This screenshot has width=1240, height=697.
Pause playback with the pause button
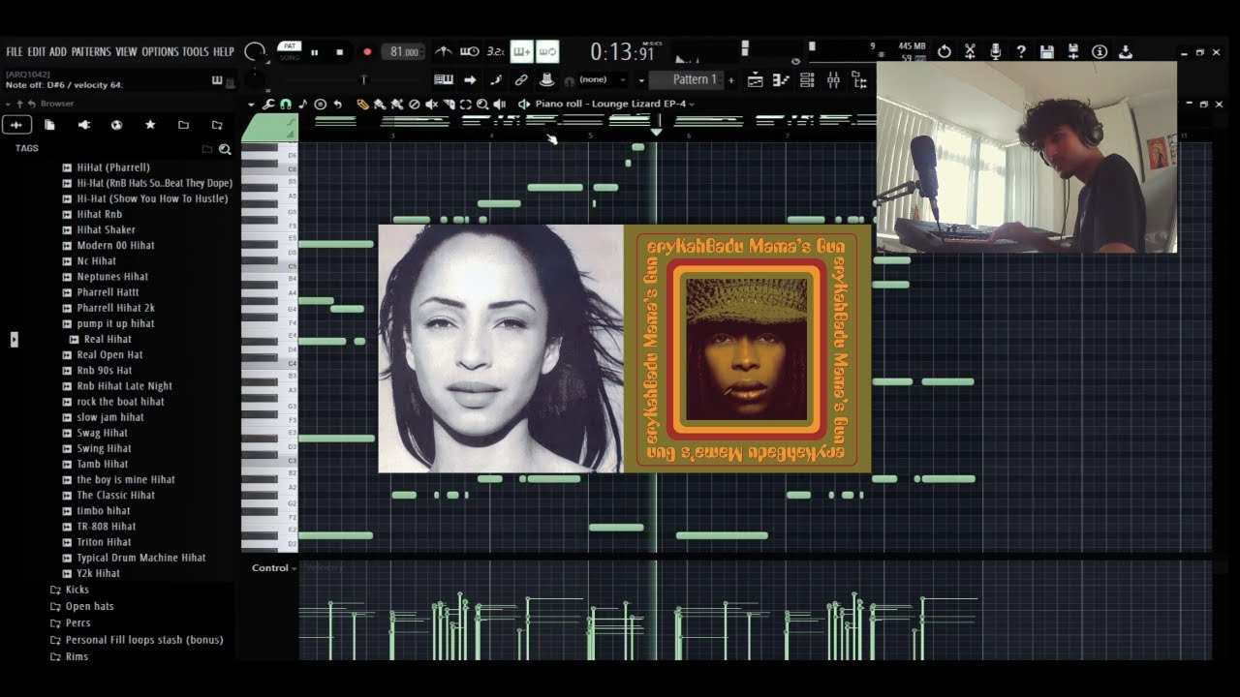click(315, 52)
